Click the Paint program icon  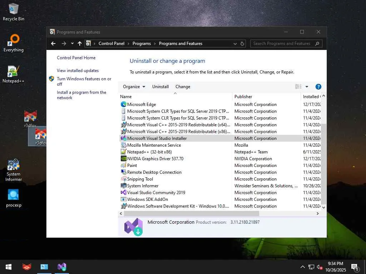coord(123,165)
